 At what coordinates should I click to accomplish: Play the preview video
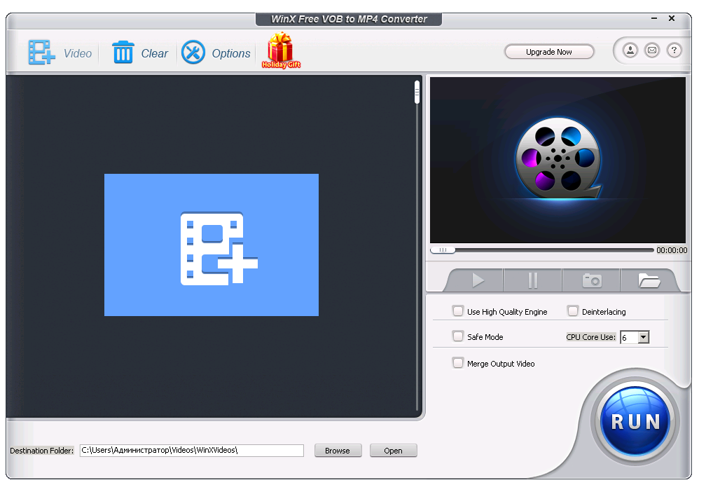(x=478, y=280)
